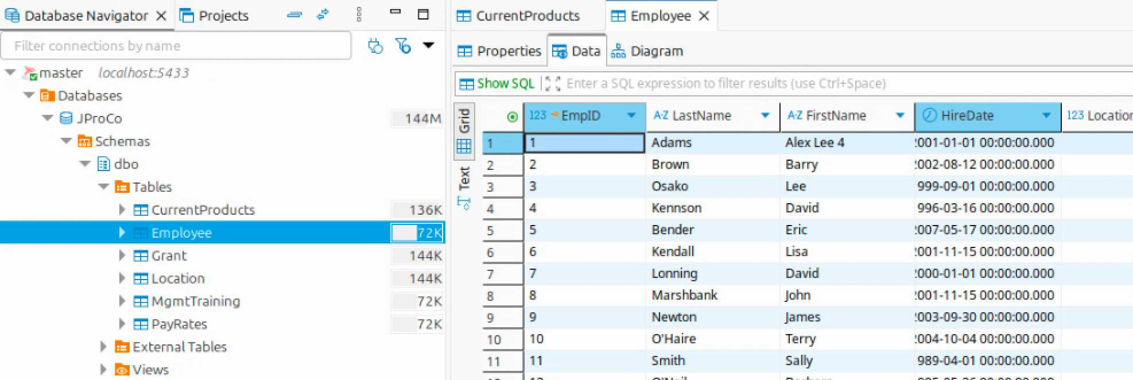
Task: Select the Location table in tree
Action: point(177,278)
